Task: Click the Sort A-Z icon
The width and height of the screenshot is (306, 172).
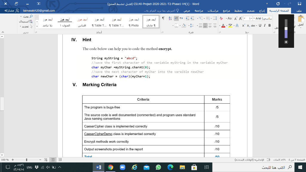Action: click(170, 19)
